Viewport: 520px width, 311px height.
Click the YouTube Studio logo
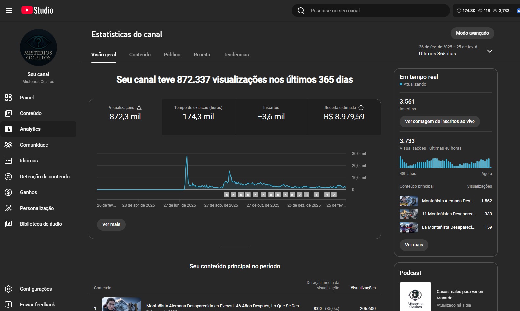click(37, 10)
